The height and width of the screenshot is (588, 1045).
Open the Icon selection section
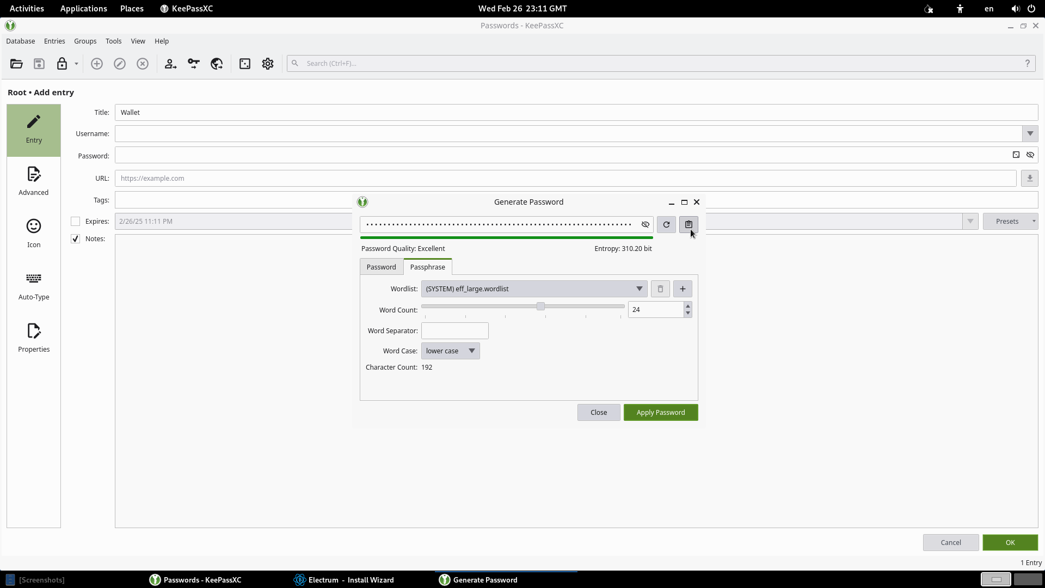(34, 234)
